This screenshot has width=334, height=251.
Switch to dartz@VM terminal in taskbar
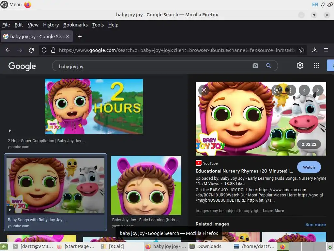coord(33,246)
